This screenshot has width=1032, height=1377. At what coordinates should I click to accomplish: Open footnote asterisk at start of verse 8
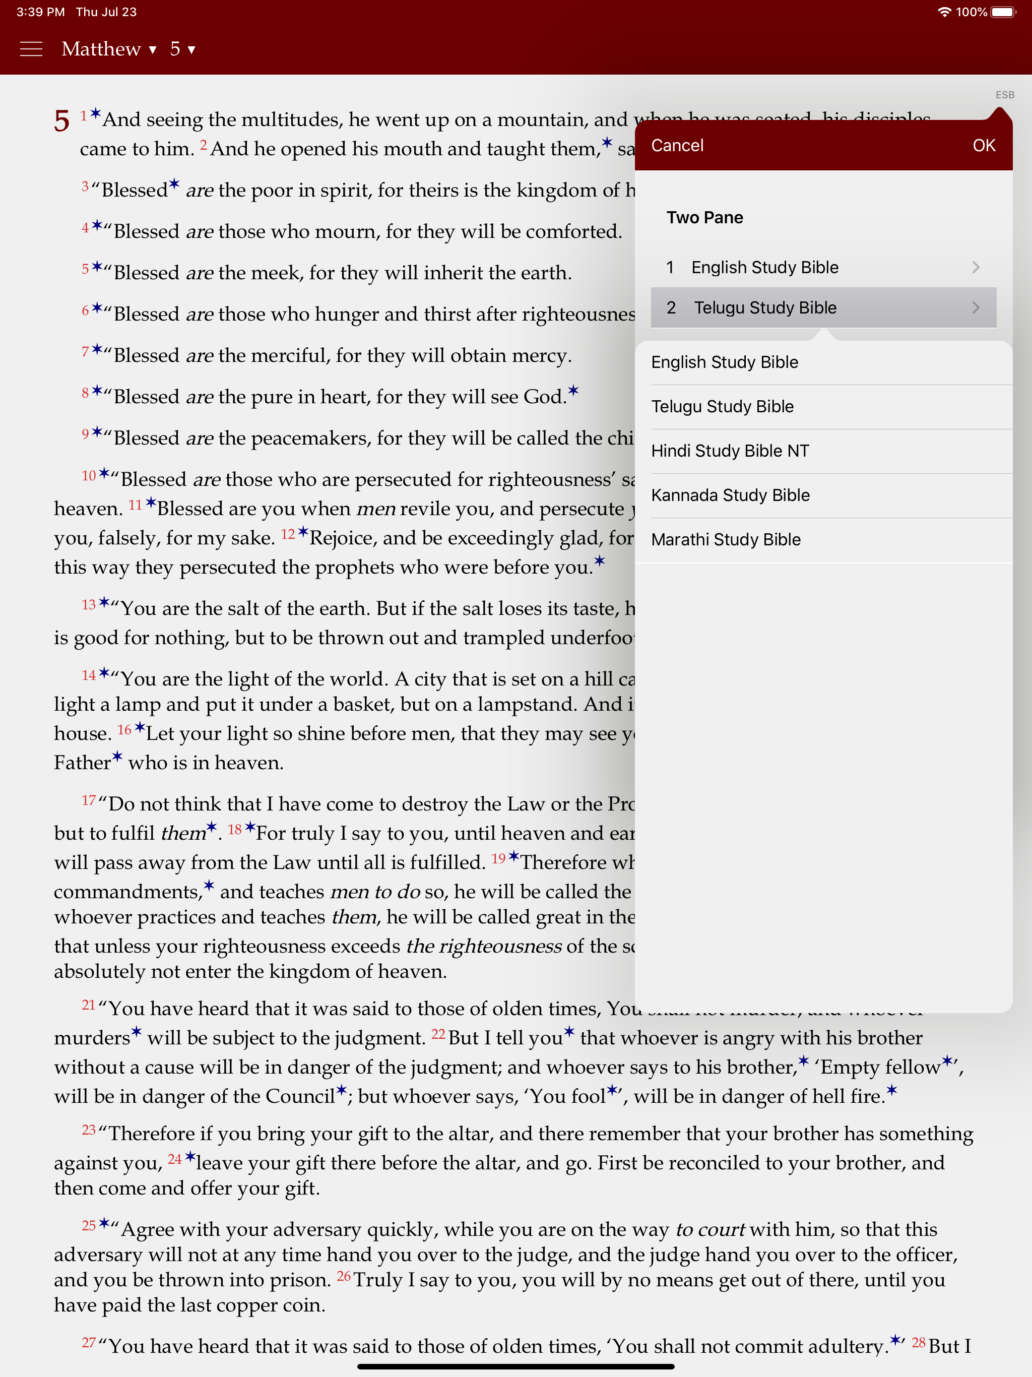(97, 391)
